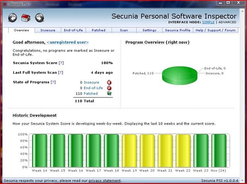This screenshot has width=247, height=184.
Task: Click the Week 21 axis label
Action: tap(165, 170)
